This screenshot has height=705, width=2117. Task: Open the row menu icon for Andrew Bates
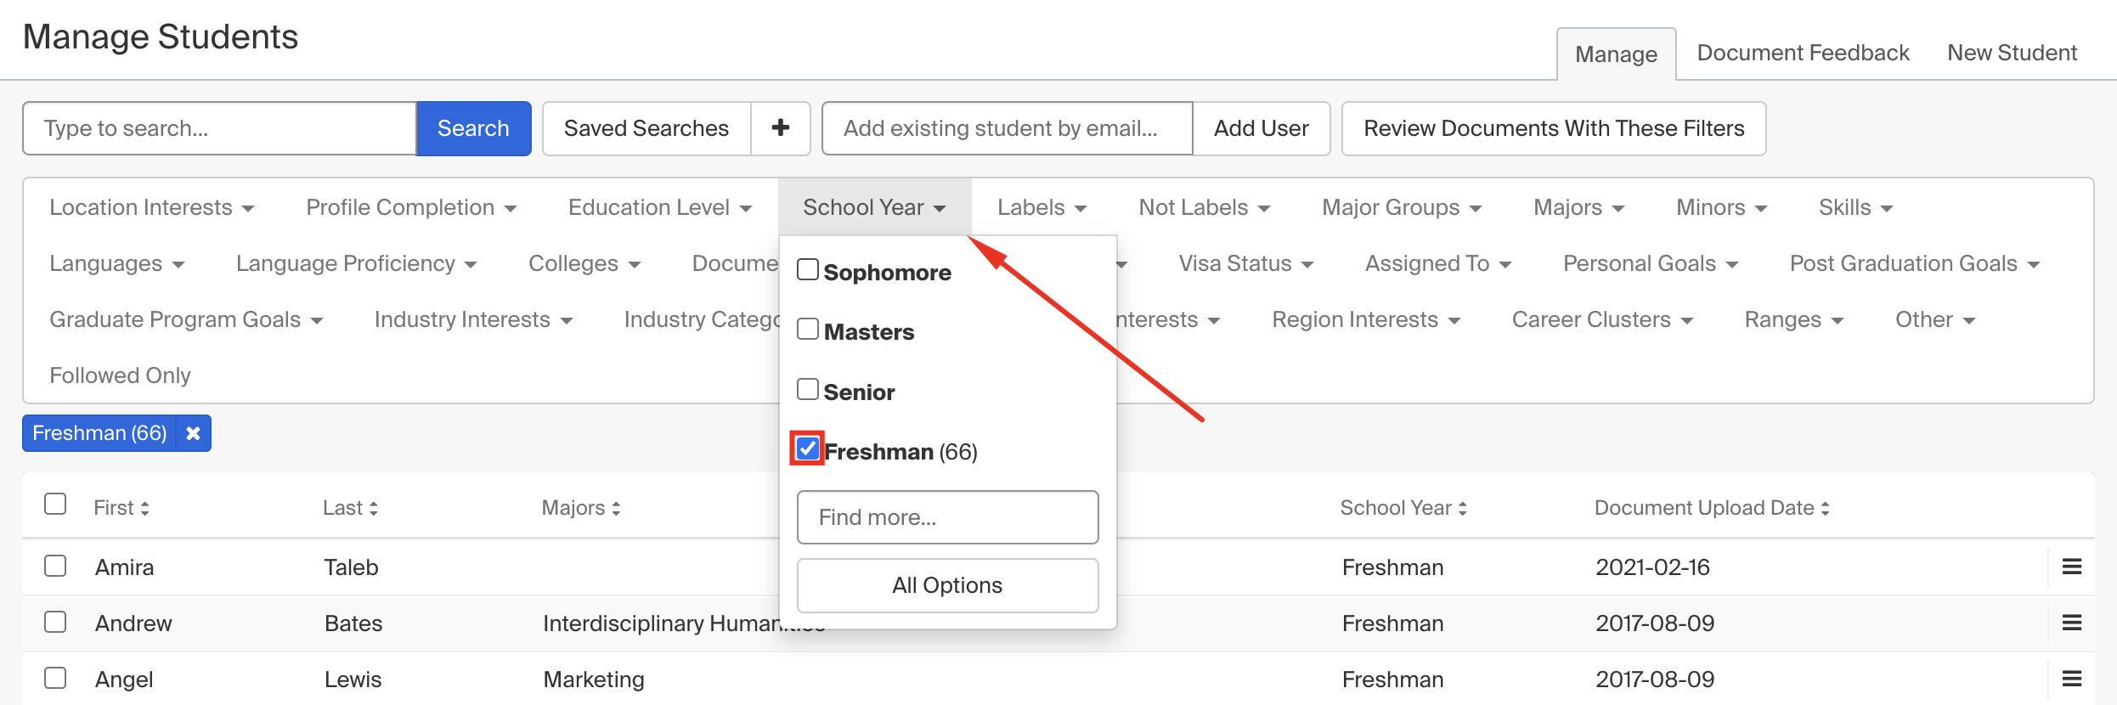click(2072, 623)
